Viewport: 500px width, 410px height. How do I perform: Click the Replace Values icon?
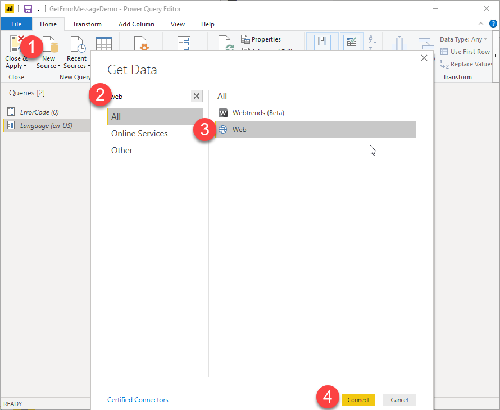click(x=444, y=64)
